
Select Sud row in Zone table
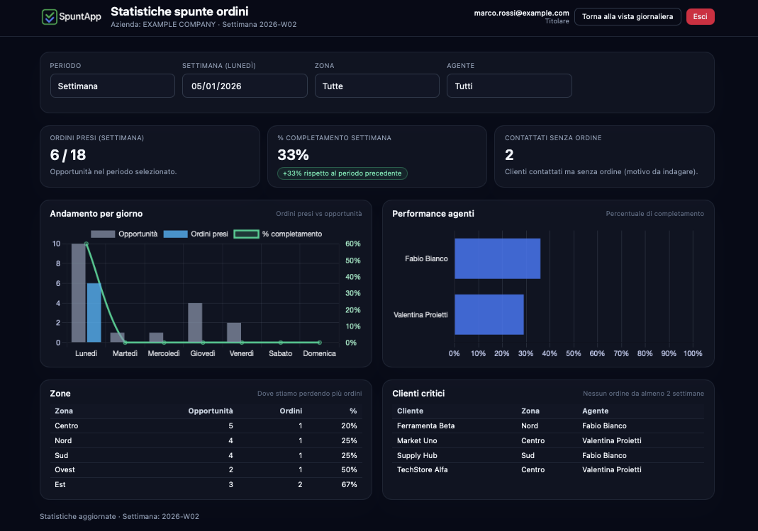206,455
